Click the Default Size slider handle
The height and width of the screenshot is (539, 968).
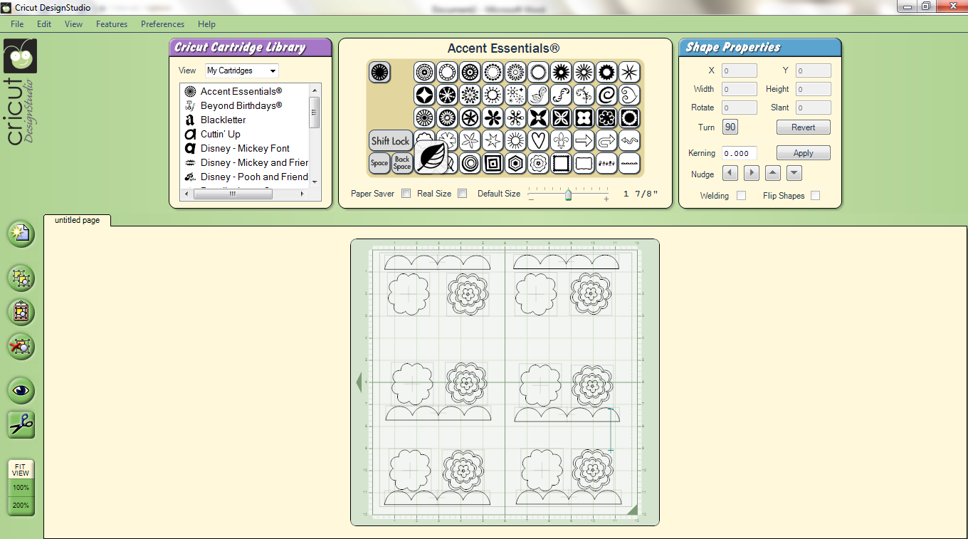pos(568,194)
